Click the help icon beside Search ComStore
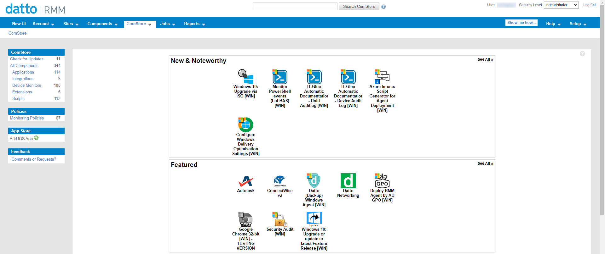This screenshot has height=254, width=605. coord(383,7)
